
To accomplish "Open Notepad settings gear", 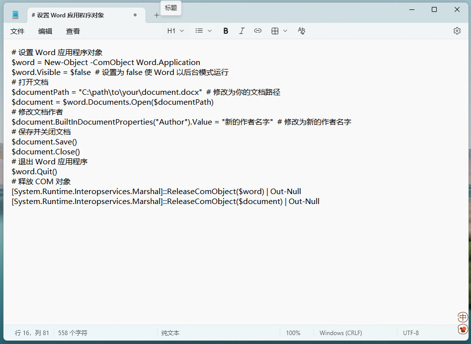I will (457, 31).
